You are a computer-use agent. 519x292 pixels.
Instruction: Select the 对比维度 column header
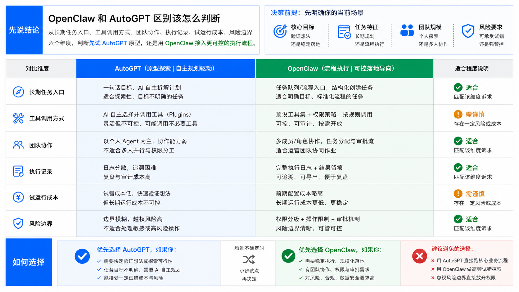(41, 69)
